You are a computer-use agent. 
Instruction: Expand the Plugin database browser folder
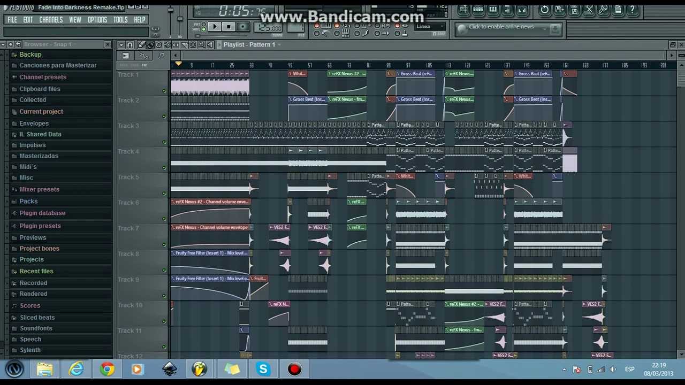(42, 213)
